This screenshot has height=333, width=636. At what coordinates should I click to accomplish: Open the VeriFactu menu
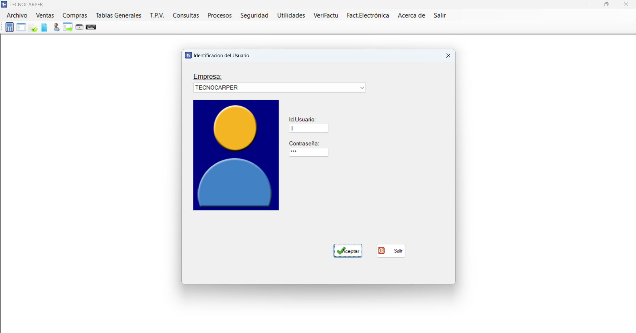(326, 16)
